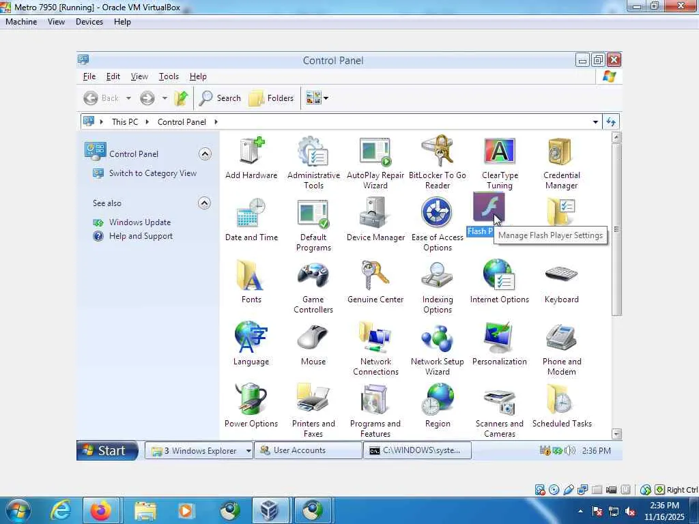Open Programs and Features

coord(375,411)
